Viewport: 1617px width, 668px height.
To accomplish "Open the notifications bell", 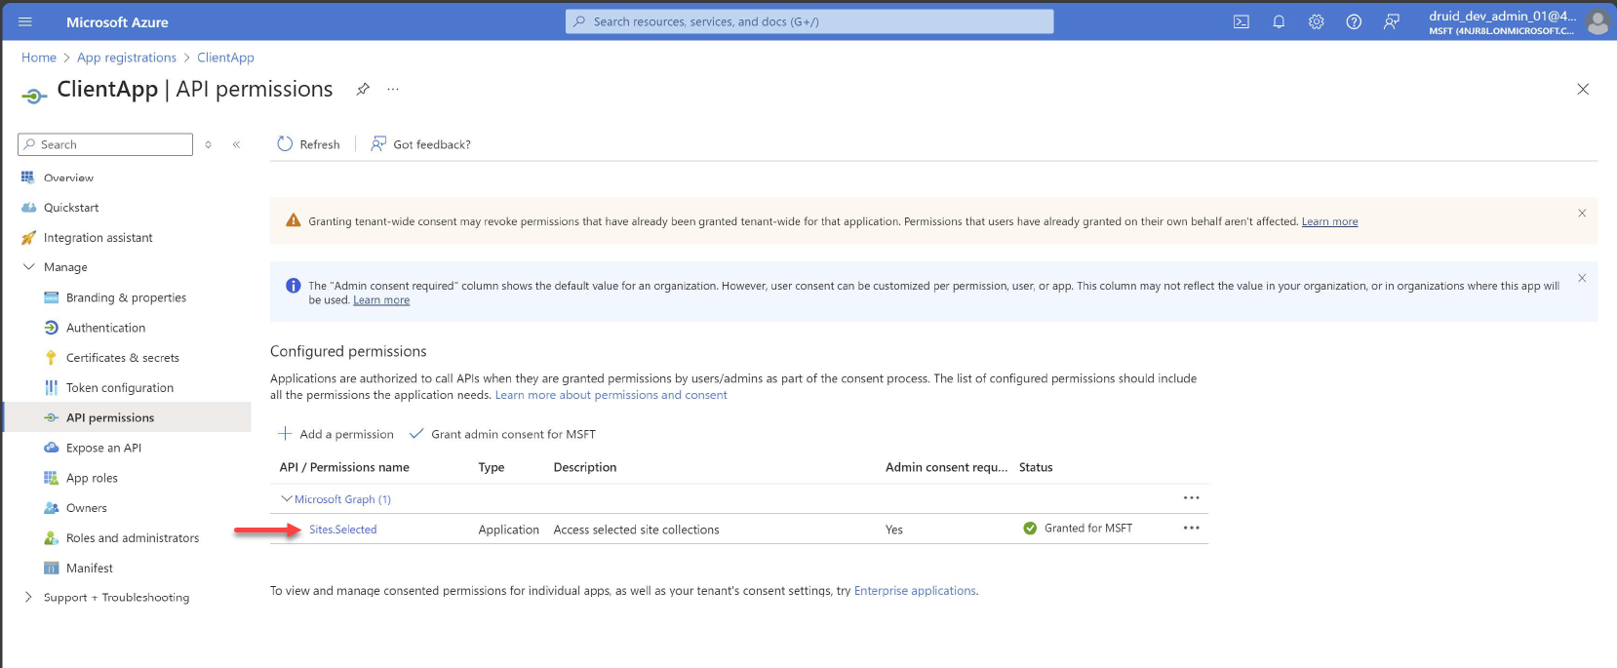I will pos(1279,21).
